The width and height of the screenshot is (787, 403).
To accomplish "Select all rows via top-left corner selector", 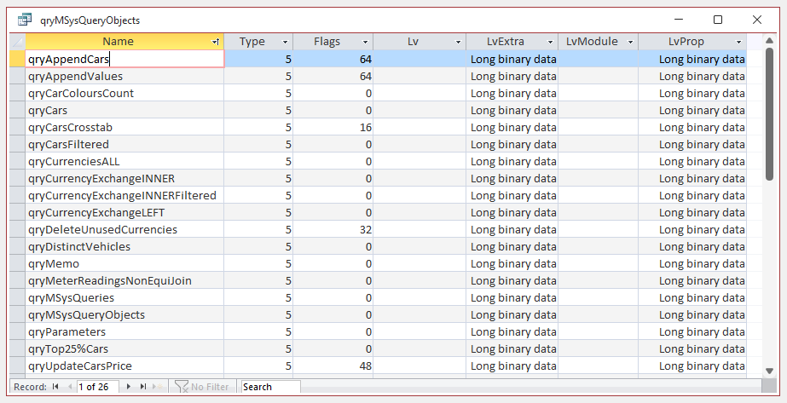I will tap(17, 42).
